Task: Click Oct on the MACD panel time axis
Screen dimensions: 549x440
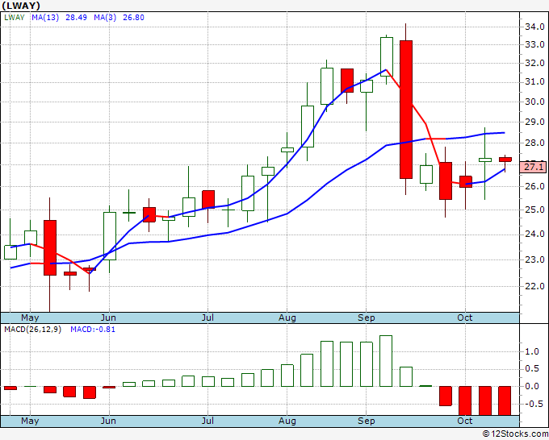Action: [x=464, y=421]
